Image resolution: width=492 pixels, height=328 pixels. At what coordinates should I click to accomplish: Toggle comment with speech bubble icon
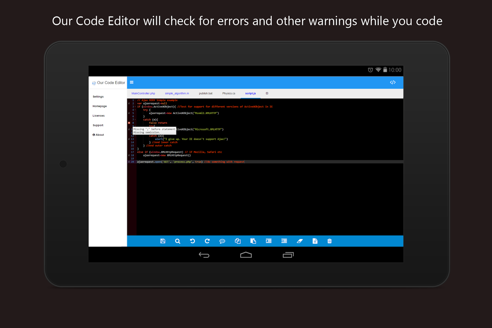(222, 241)
